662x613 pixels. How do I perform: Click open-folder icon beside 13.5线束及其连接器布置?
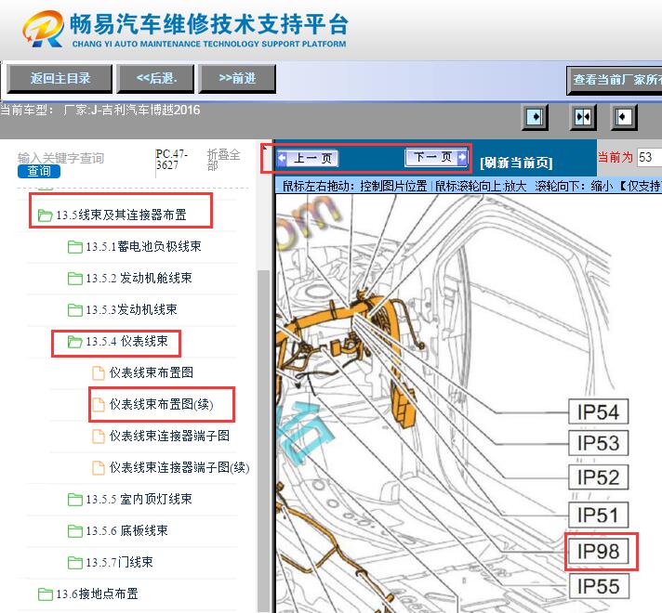[x=45, y=215]
